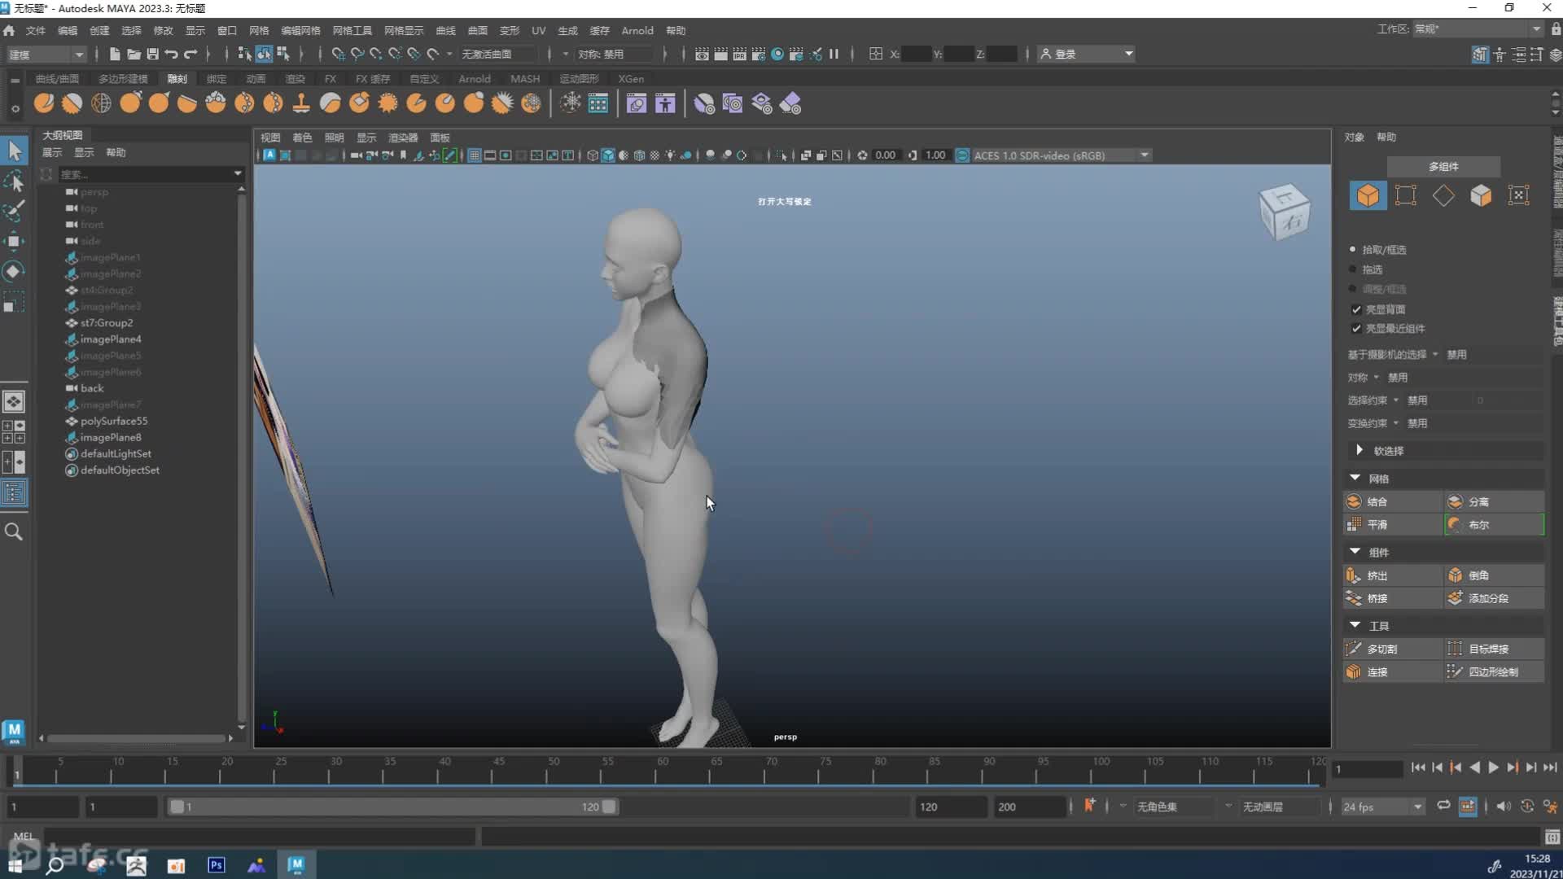This screenshot has height=879, width=1563.
Task: Toggle the Outliner layout button on left
Action: (14, 492)
